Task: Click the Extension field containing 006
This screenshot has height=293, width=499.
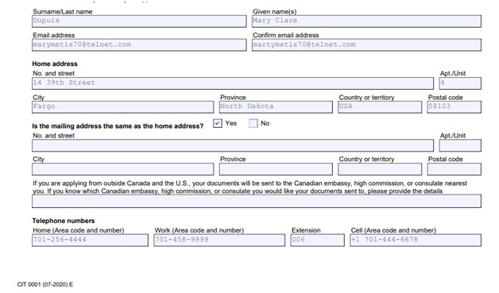Action: [317, 240]
